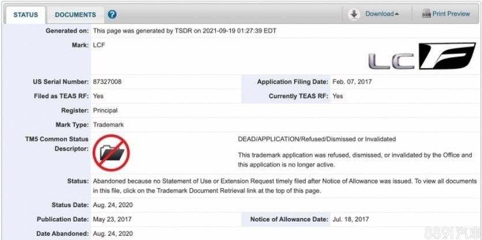Image resolution: width=482 pixels, height=240 pixels.
Task: Click the round download arrow icon
Action: [x=354, y=14]
